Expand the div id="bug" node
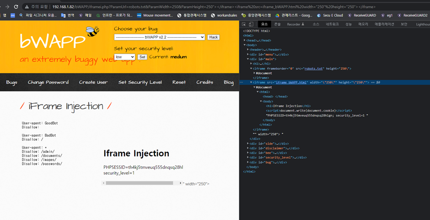Image resolution: width=430 pixels, height=220 pixels. tap(248, 162)
